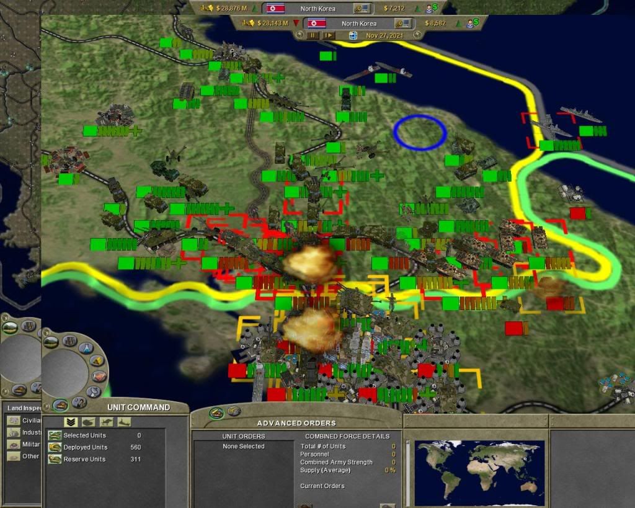
Task: Click the North Korea flag in front bar
Action: 316,23
